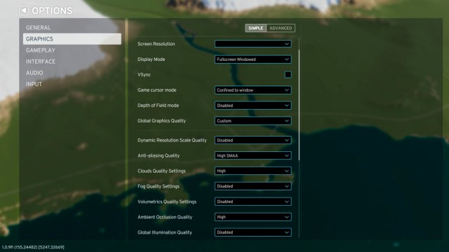
Task: Click the Clouds Quality Settings chevron
Action: click(x=287, y=171)
